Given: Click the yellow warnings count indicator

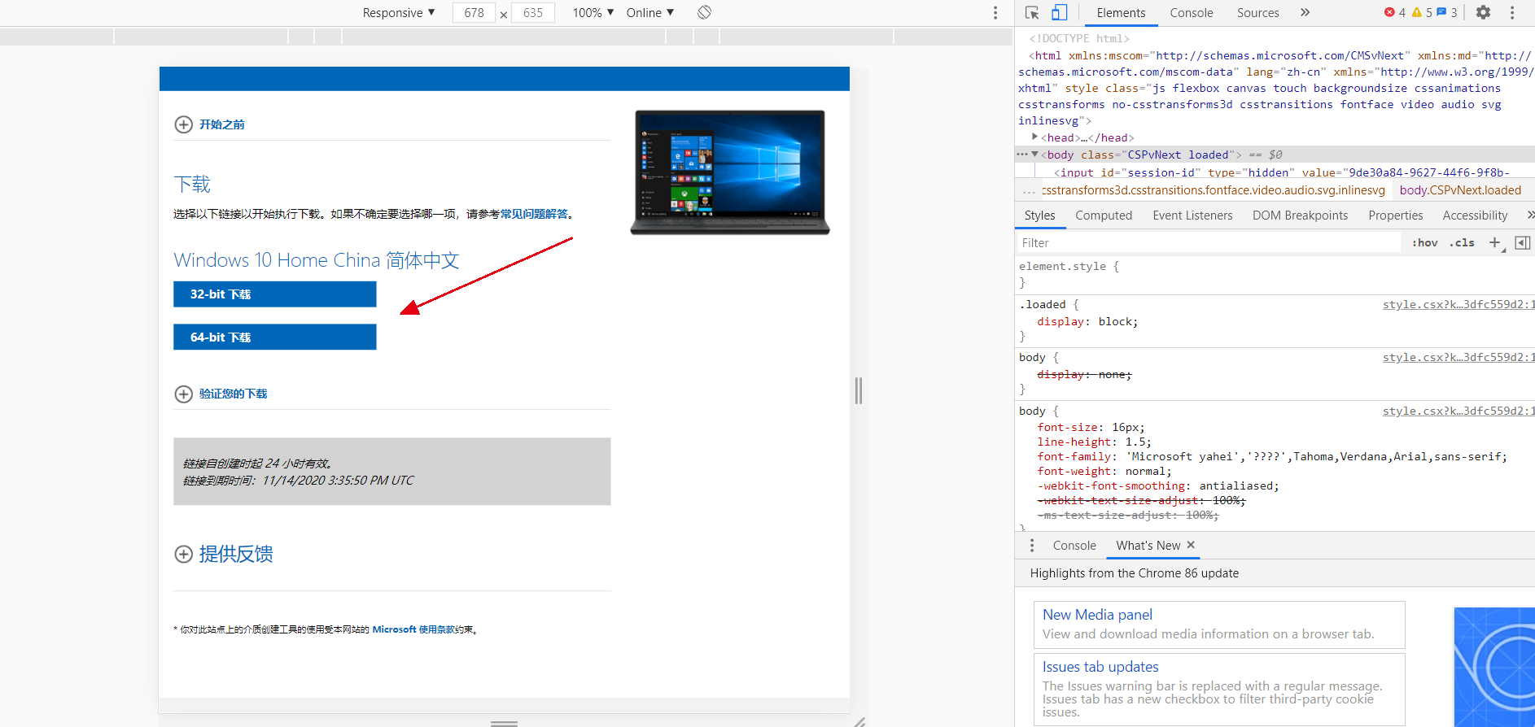Looking at the screenshot, I should click(x=1422, y=12).
